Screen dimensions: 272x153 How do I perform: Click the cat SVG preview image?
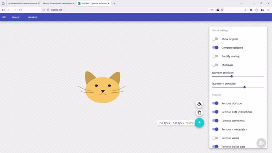pos(102,87)
